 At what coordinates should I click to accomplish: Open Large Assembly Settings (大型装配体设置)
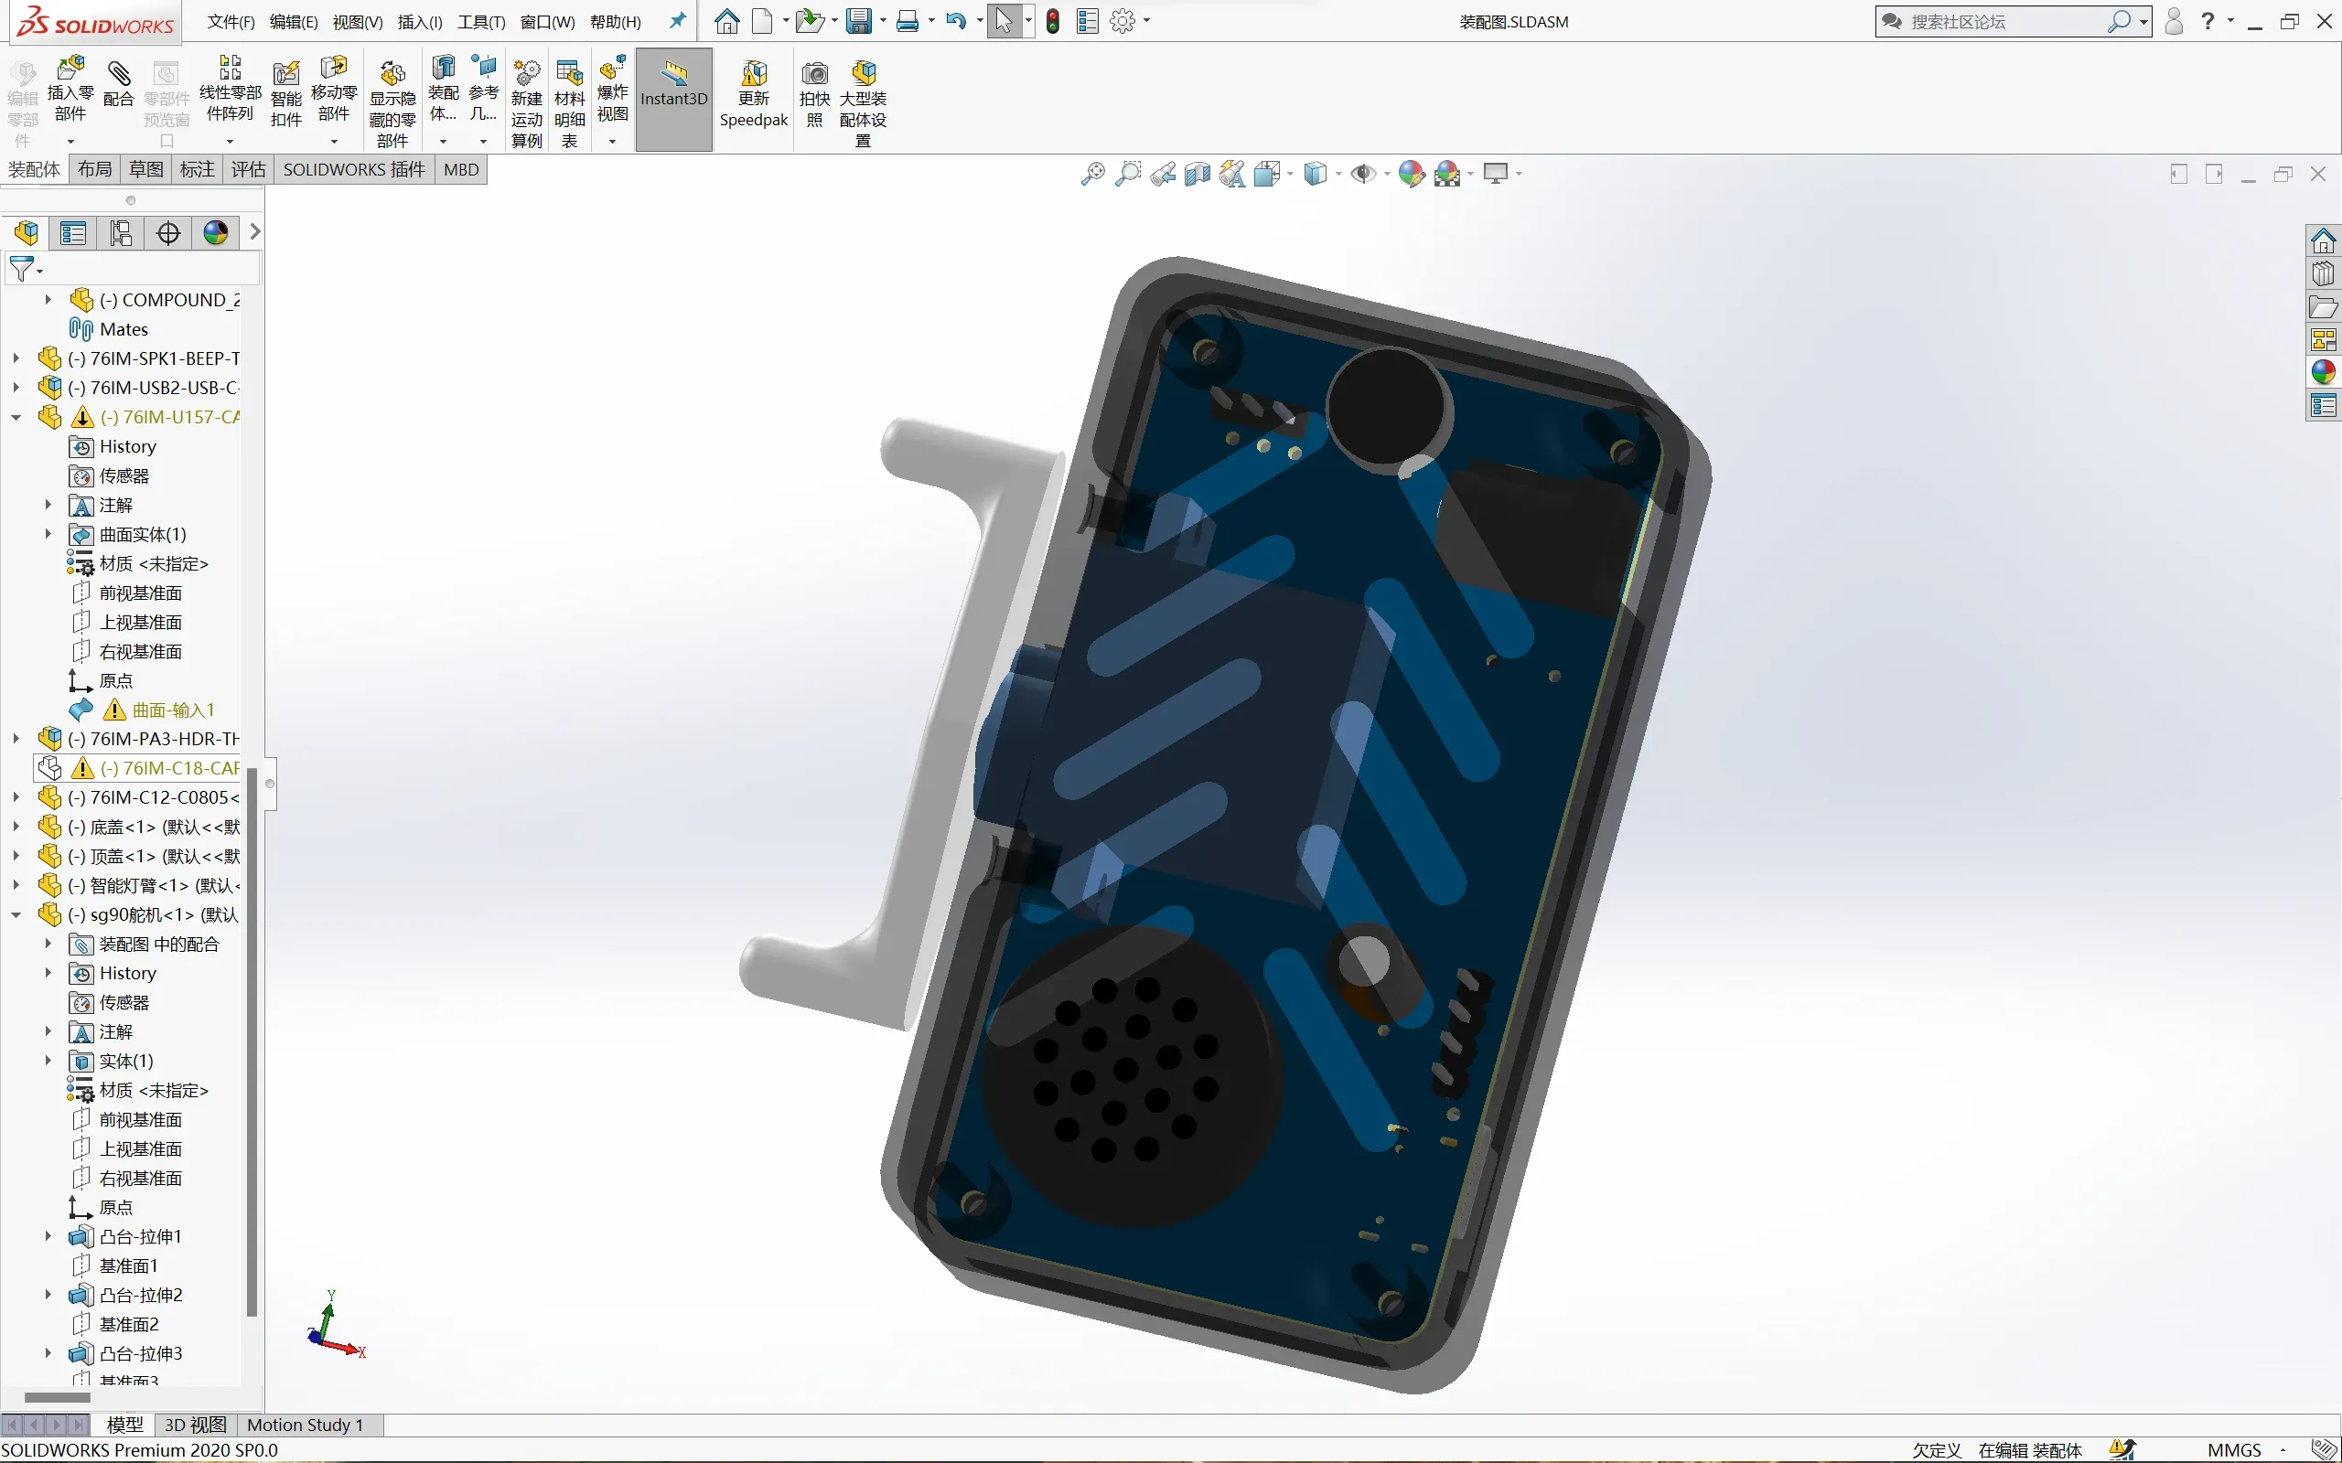[x=864, y=104]
